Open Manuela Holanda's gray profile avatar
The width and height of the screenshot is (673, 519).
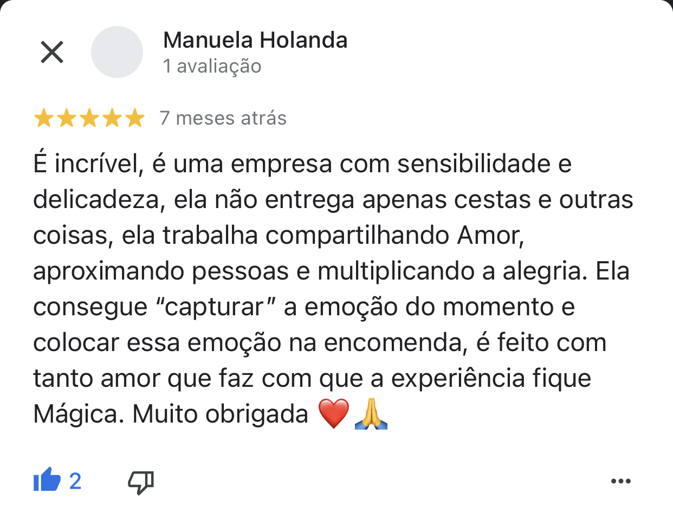pyautogui.click(x=117, y=52)
